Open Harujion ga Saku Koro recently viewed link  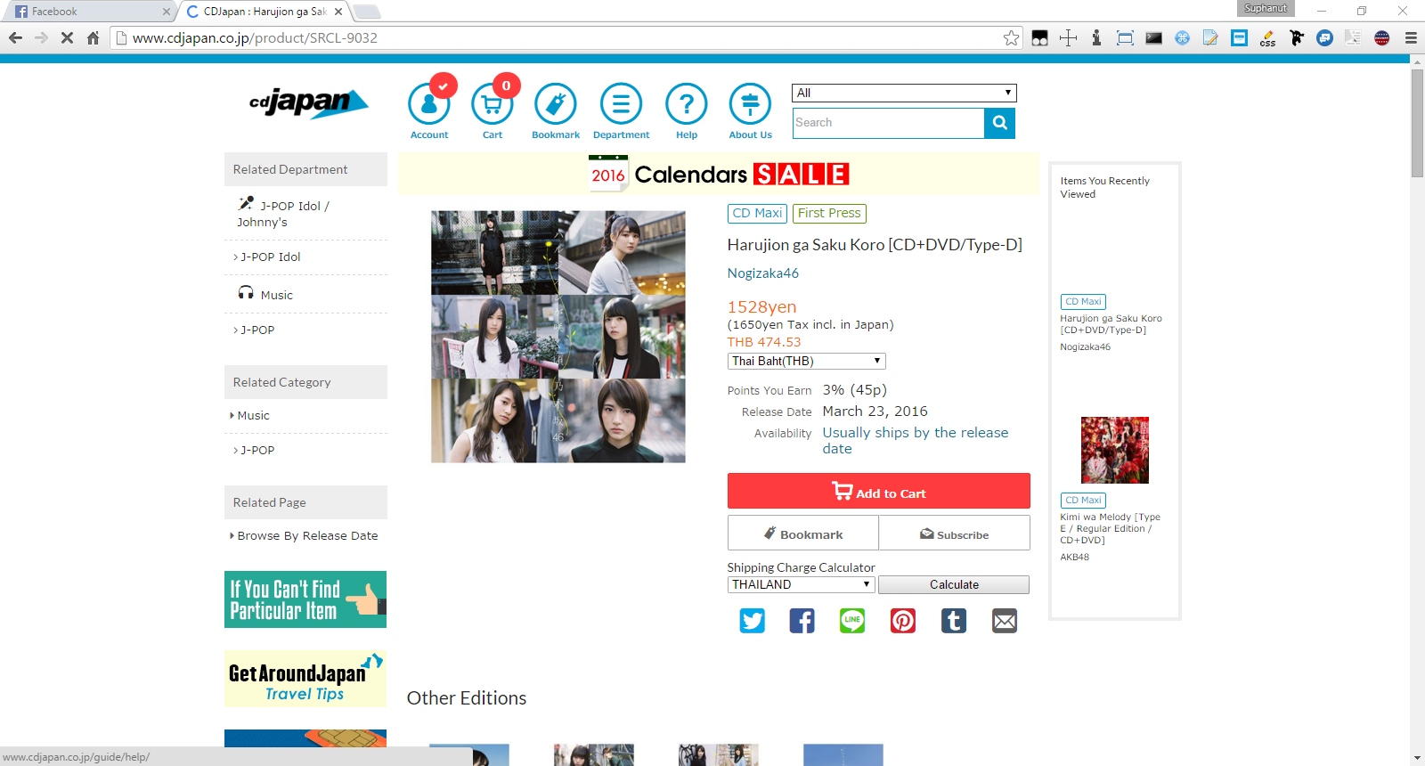(1111, 324)
